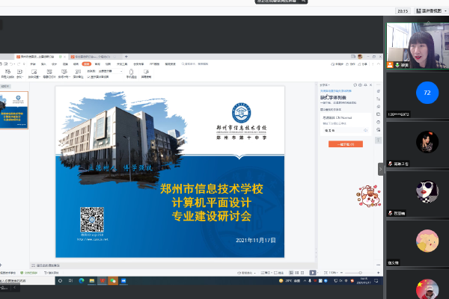
Task: Switch to normal view icon in status bar
Action: 291,273
